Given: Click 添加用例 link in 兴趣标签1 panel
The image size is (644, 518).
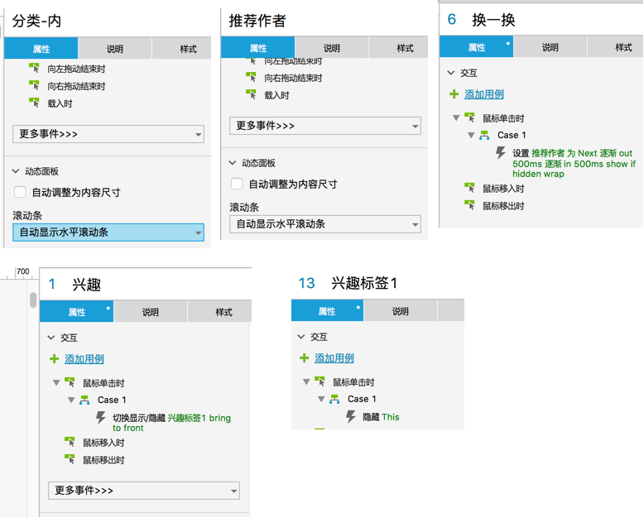Looking at the screenshot, I should 334,358.
